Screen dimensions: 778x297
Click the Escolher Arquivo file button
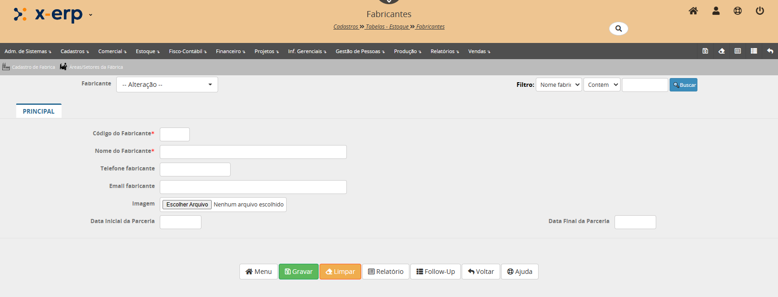[x=187, y=205]
